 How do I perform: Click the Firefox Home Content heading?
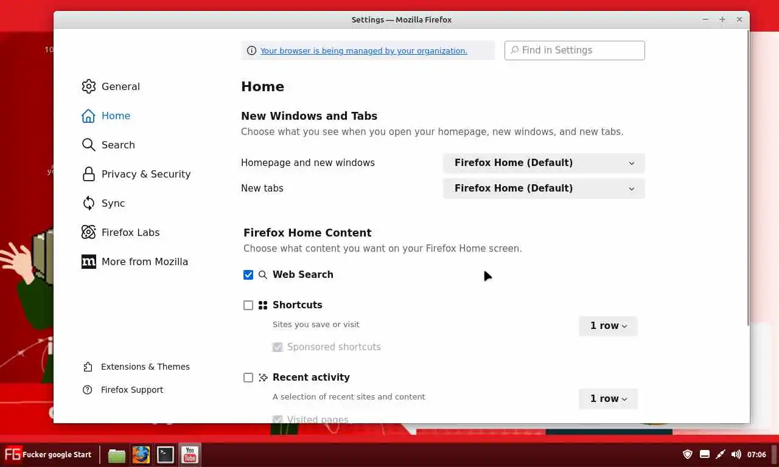coord(307,233)
